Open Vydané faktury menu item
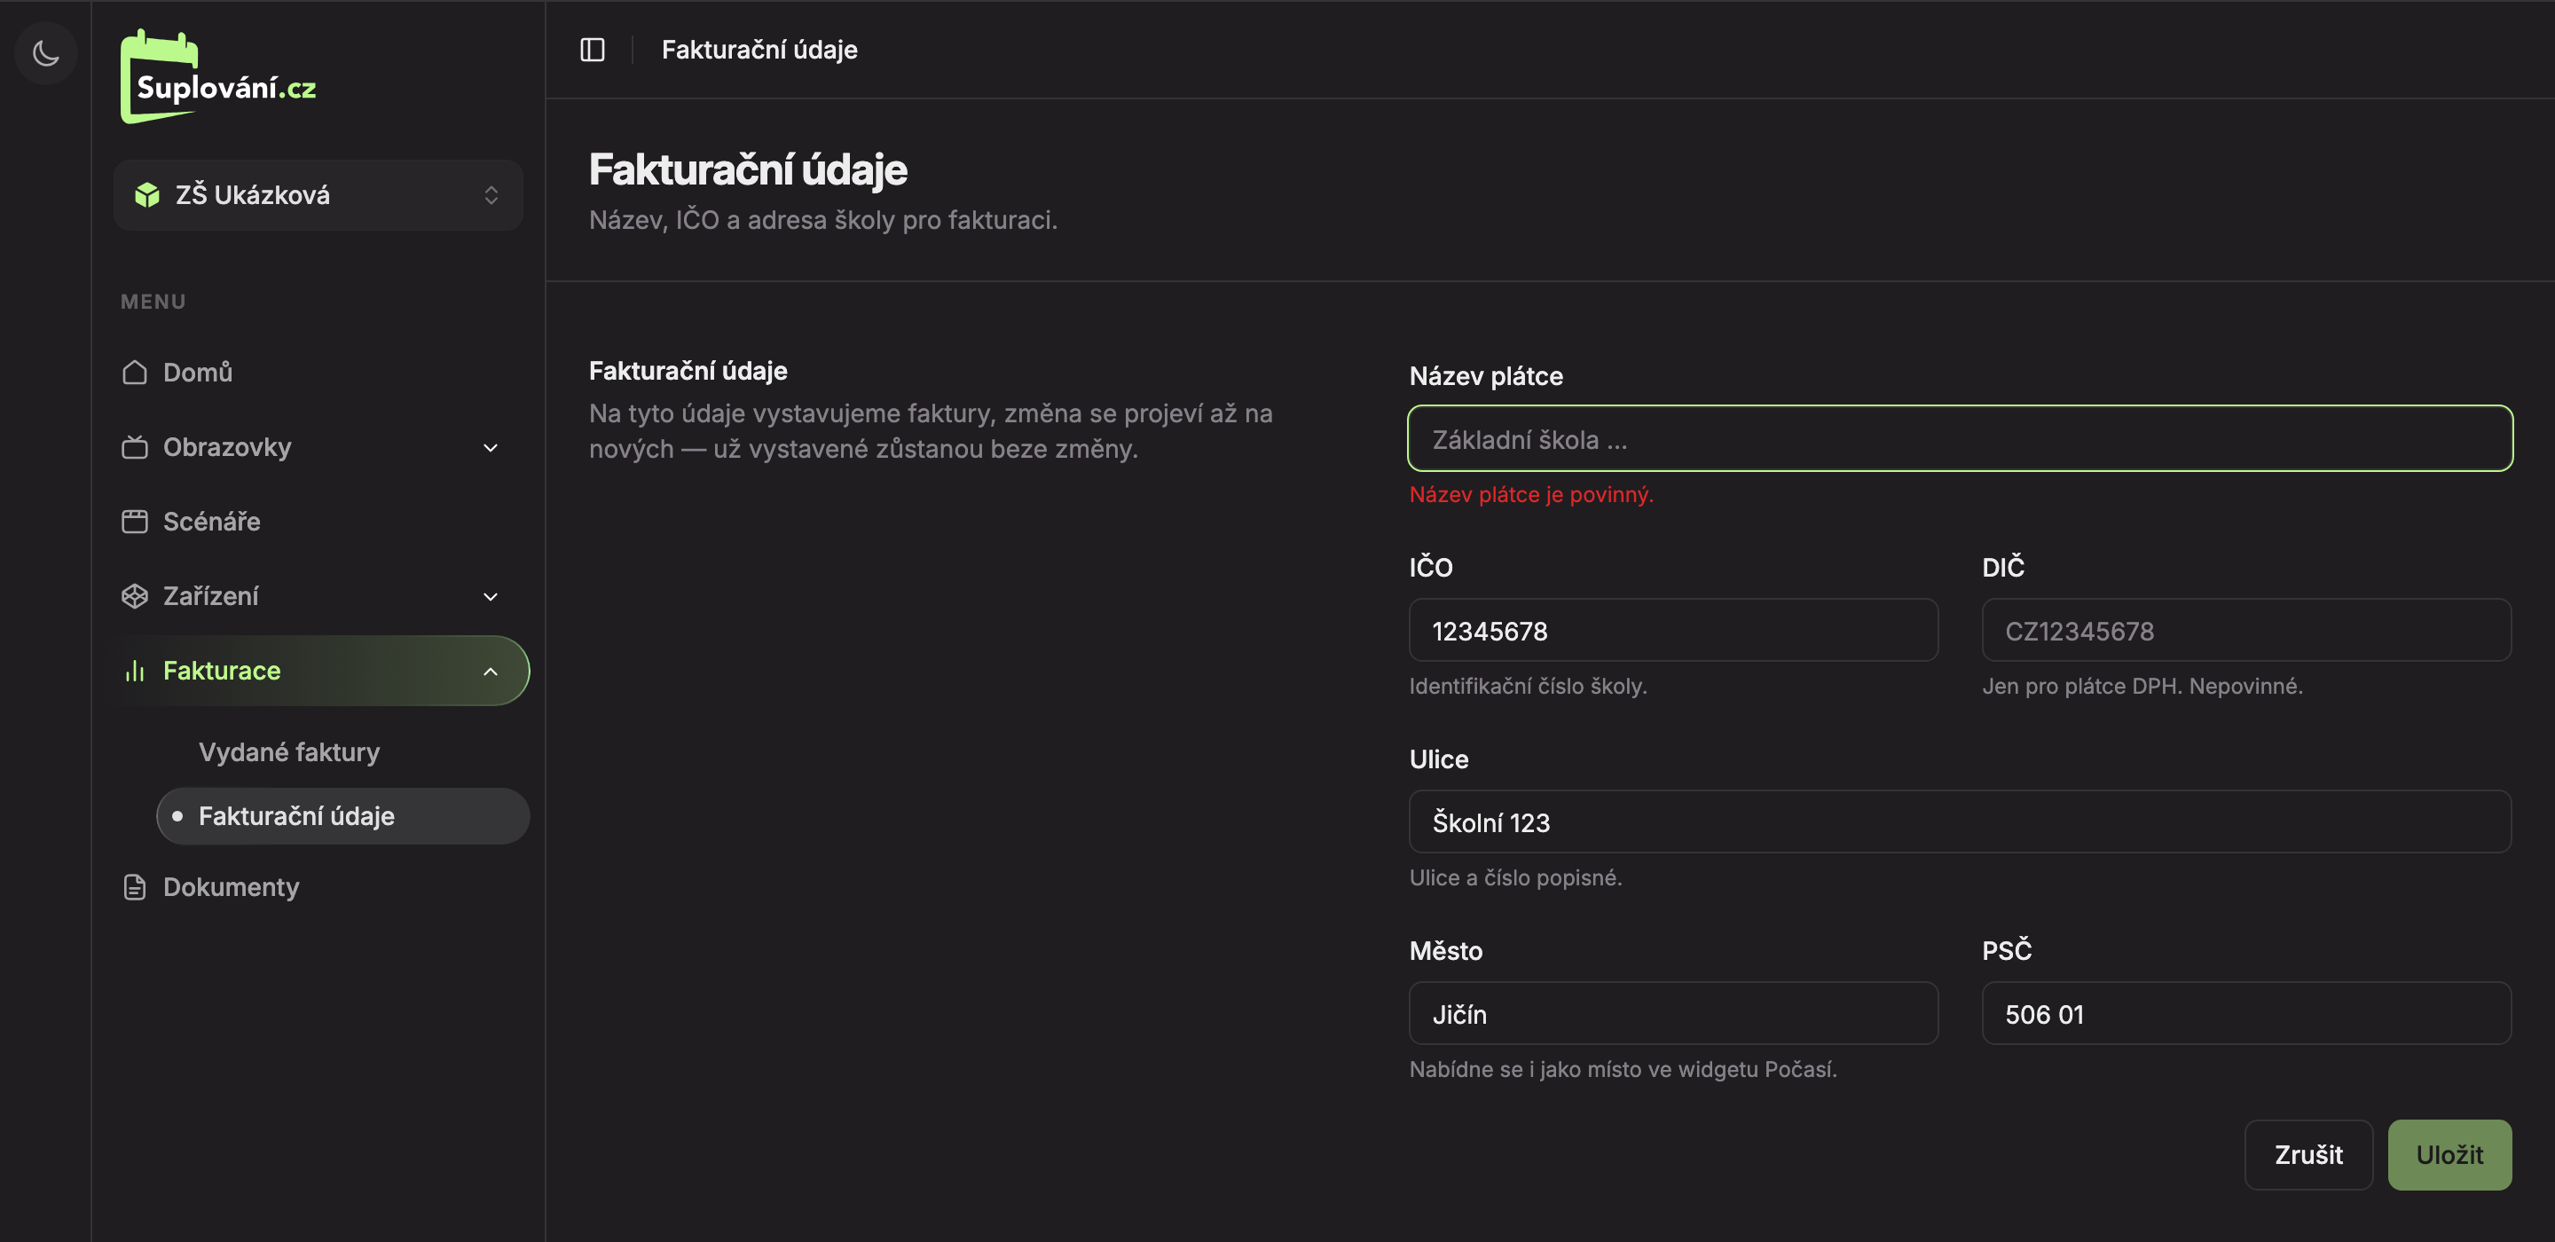This screenshot has width=2555, height=1242. 288,752
